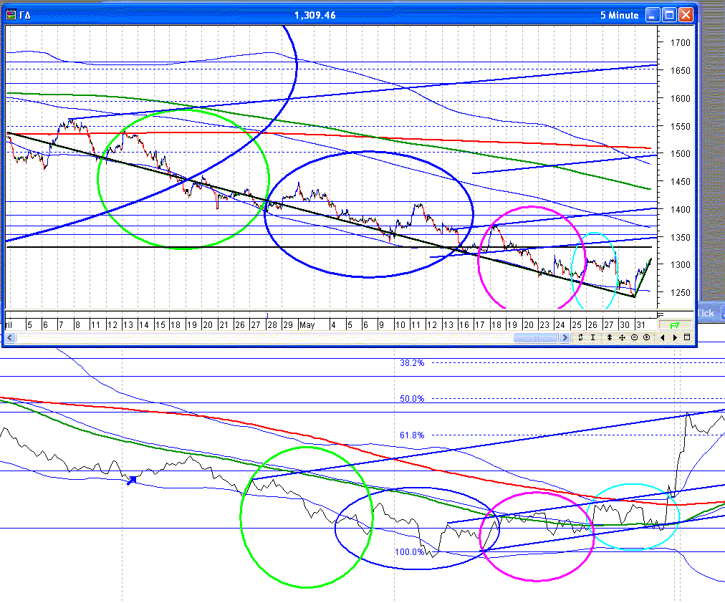Minimize the 5 Minute chart window
The width and height of the screenshot is (725, 603).
tap(653, 15)
